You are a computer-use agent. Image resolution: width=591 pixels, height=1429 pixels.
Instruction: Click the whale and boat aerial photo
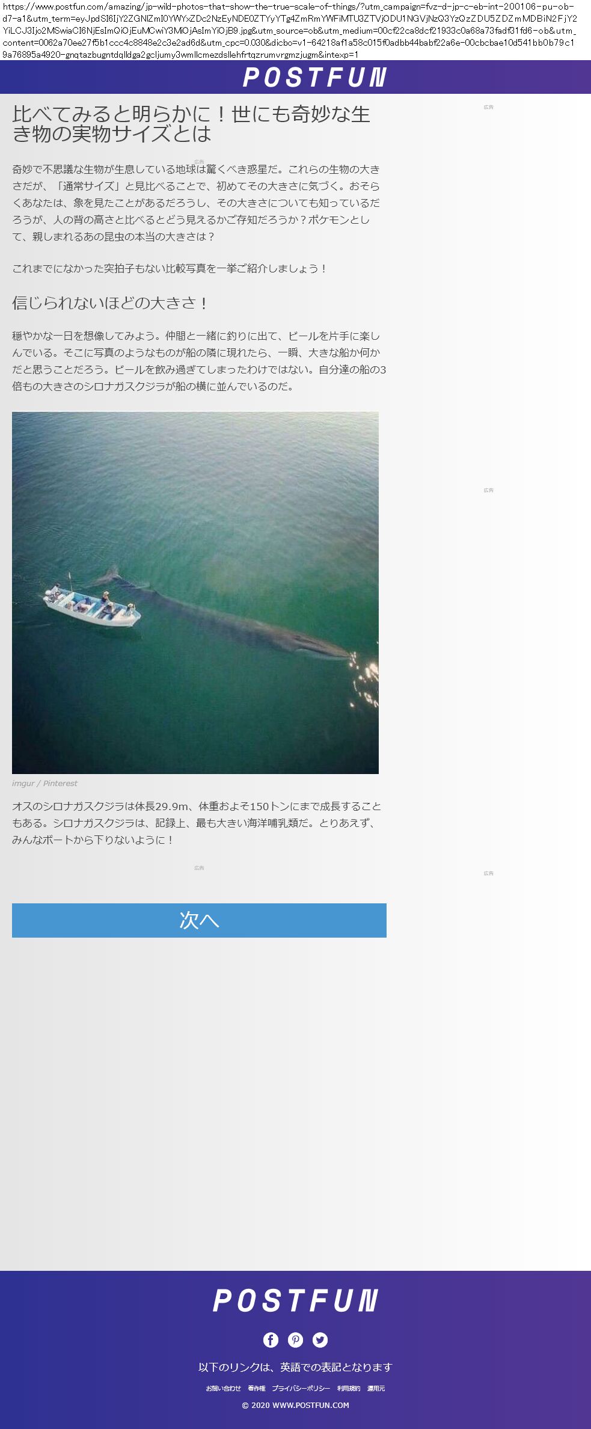pos(195,592)
